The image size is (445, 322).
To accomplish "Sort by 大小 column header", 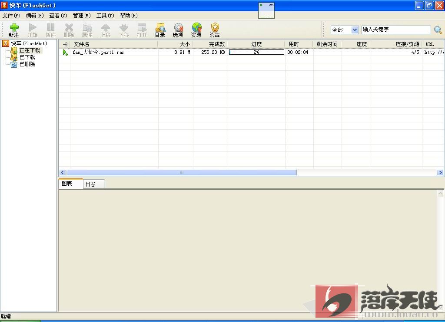I will click(x=176, y=44).
